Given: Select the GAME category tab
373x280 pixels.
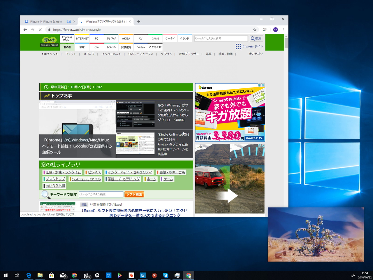Looking at the screenshot, I should (155, 38).
